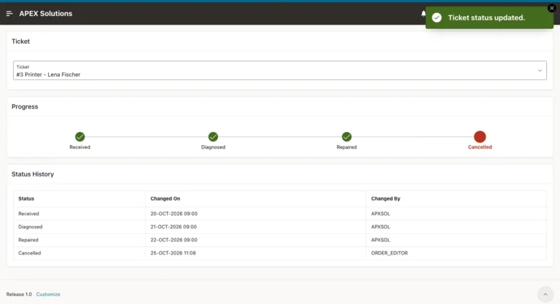
Task: Open the hamburger navigation menu
Action: click(x=9, y=14)
